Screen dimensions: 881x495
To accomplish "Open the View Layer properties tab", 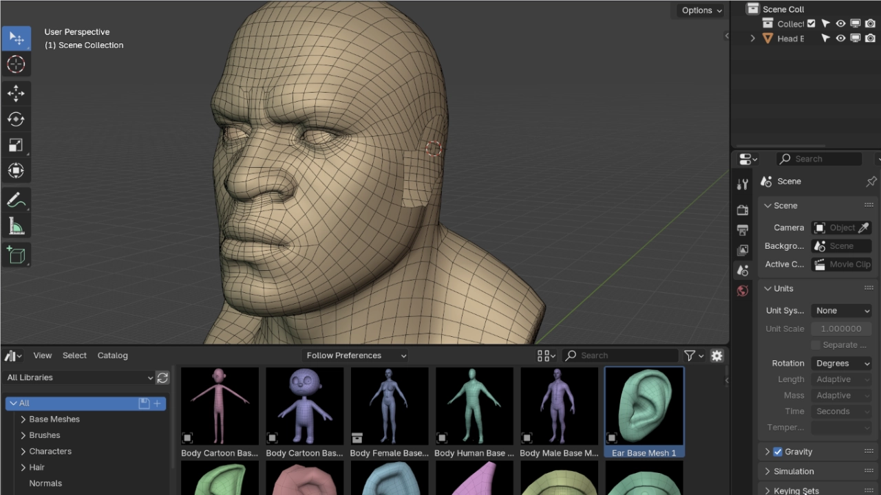I will click(x=743, y=250).
